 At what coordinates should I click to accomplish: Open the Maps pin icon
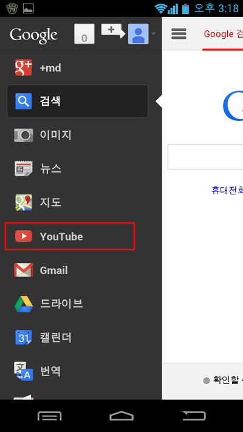(24, 202)
